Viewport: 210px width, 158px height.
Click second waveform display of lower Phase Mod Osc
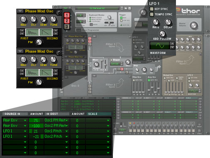point(46,73)
